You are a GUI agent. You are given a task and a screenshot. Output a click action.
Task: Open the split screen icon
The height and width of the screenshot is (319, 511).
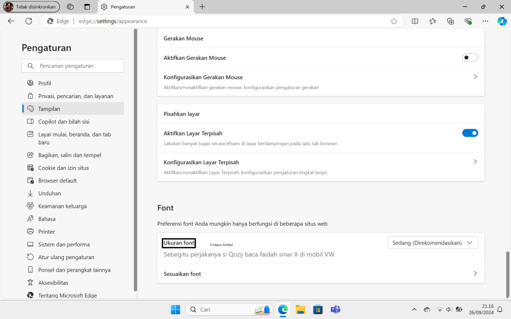(415, 21)
